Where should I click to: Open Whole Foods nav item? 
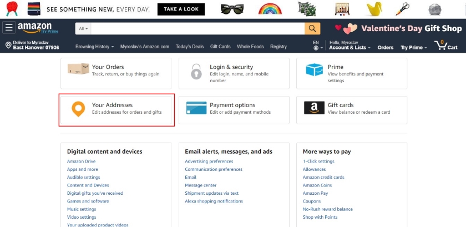(250, 47)
